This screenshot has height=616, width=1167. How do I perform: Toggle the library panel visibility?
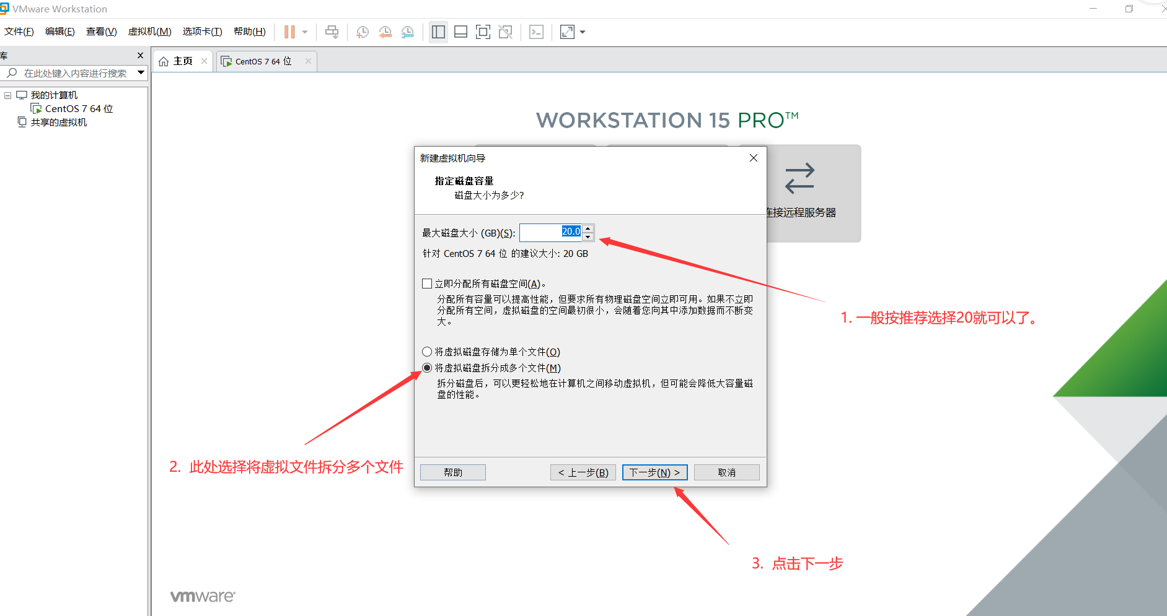pos(438,32)
